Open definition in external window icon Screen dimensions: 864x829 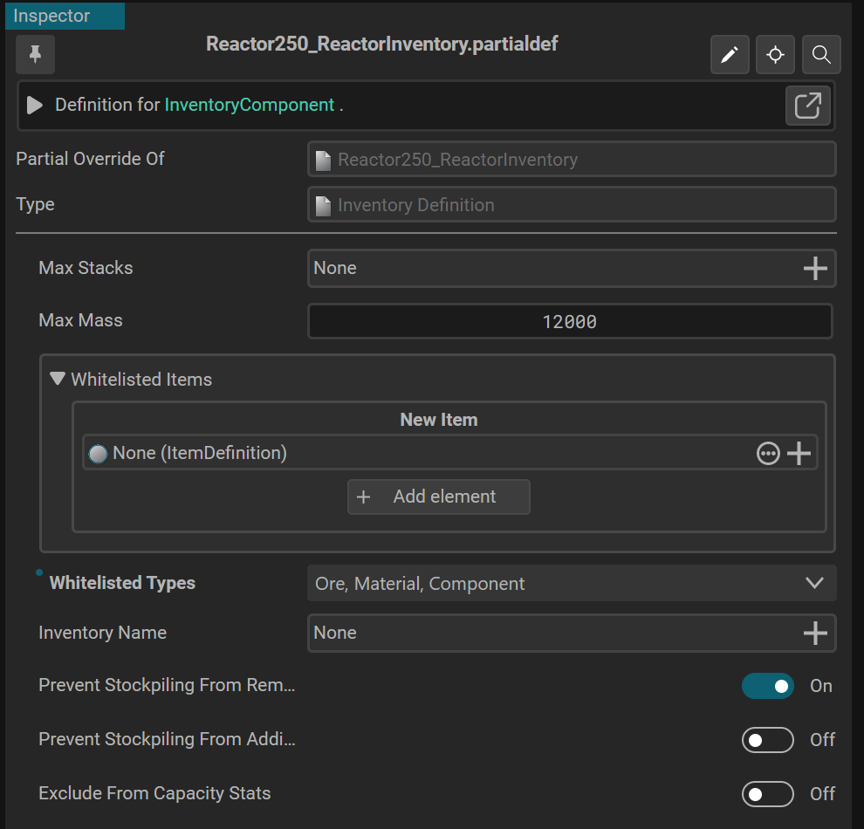[807, 106]
